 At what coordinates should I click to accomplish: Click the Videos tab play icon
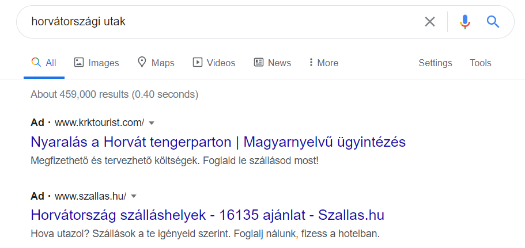198,62
